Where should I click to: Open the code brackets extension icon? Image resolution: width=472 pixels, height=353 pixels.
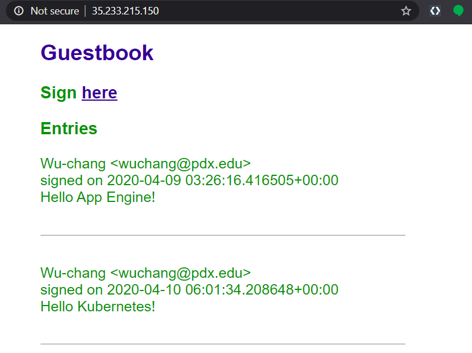435,11
